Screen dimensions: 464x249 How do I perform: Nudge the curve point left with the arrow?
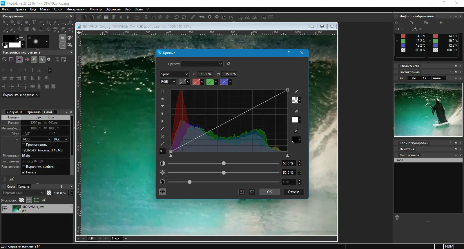(162, 114)
